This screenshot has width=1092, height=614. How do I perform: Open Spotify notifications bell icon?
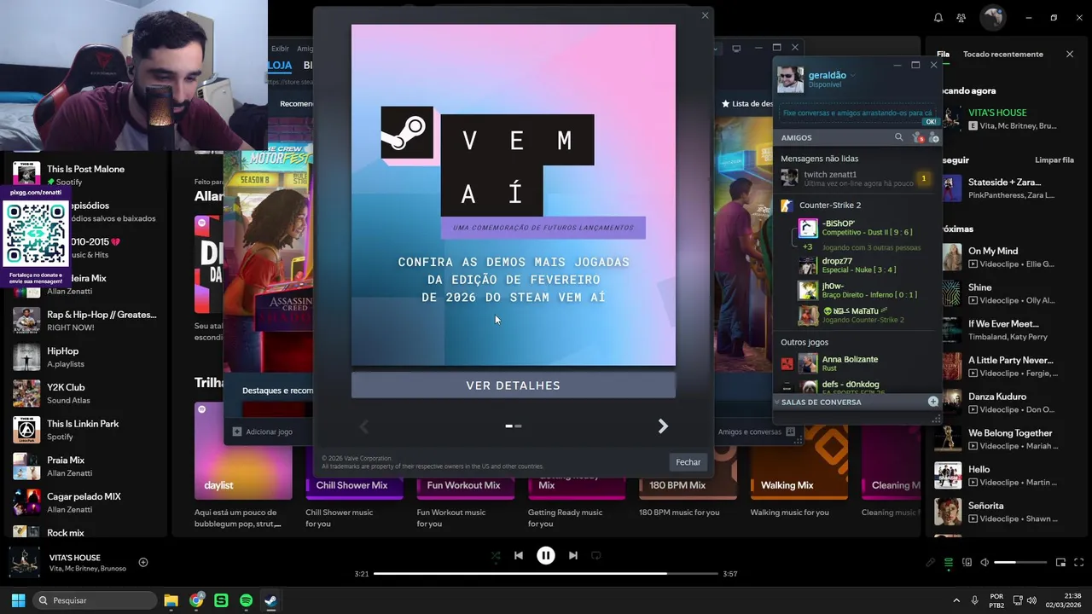coord(938,17)
